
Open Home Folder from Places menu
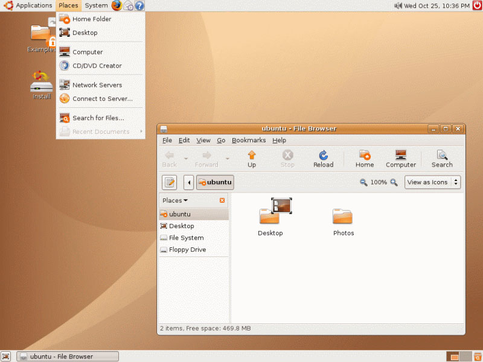(x=100, y=19)
